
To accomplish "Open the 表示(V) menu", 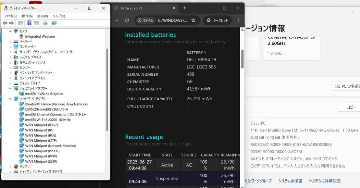I will click(42, 16).
